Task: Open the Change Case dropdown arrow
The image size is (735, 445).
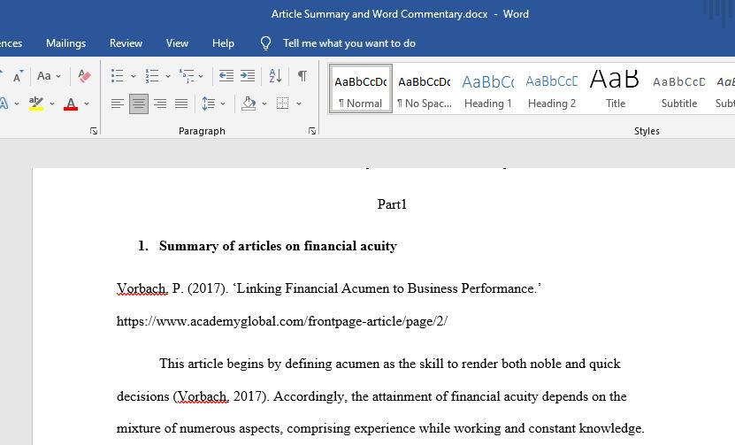Action: click(58, 76)
